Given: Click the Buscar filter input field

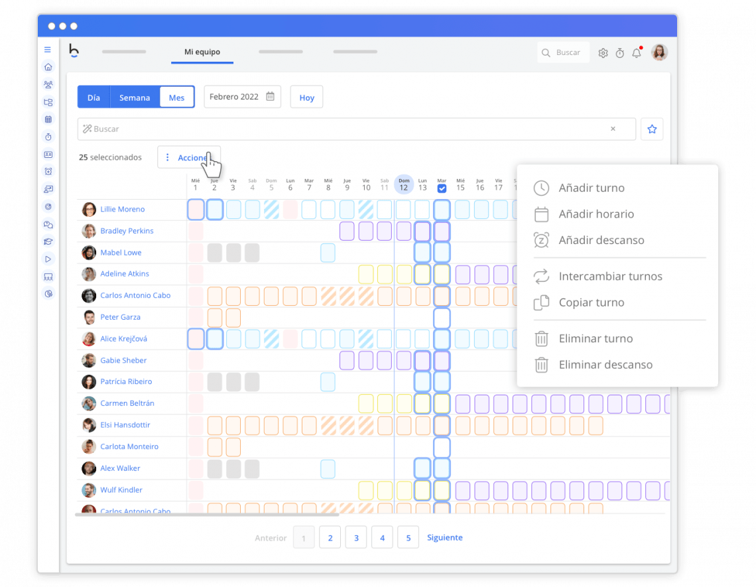Looking at the screenshot, I should pyautogui.click(x=345, y=129).
